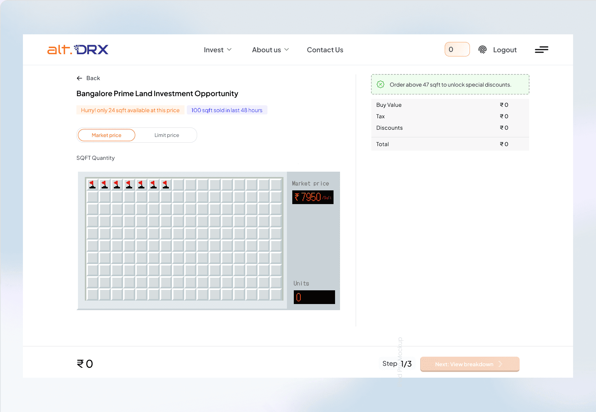Go to Contact Us page

click(325, 50)
